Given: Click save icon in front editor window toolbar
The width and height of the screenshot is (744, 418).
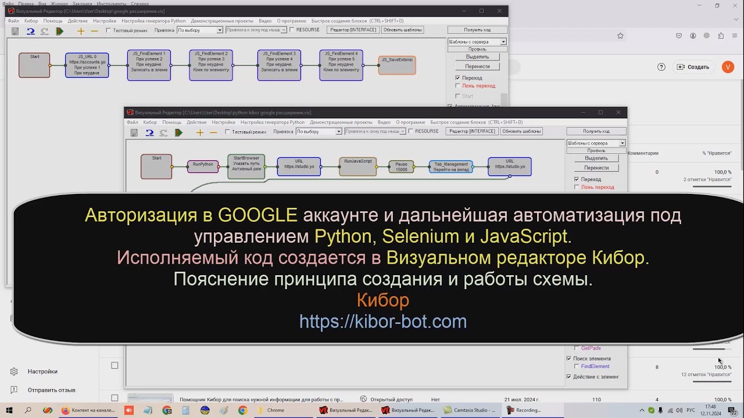Looking at the screenshot, I should (134, 133).
